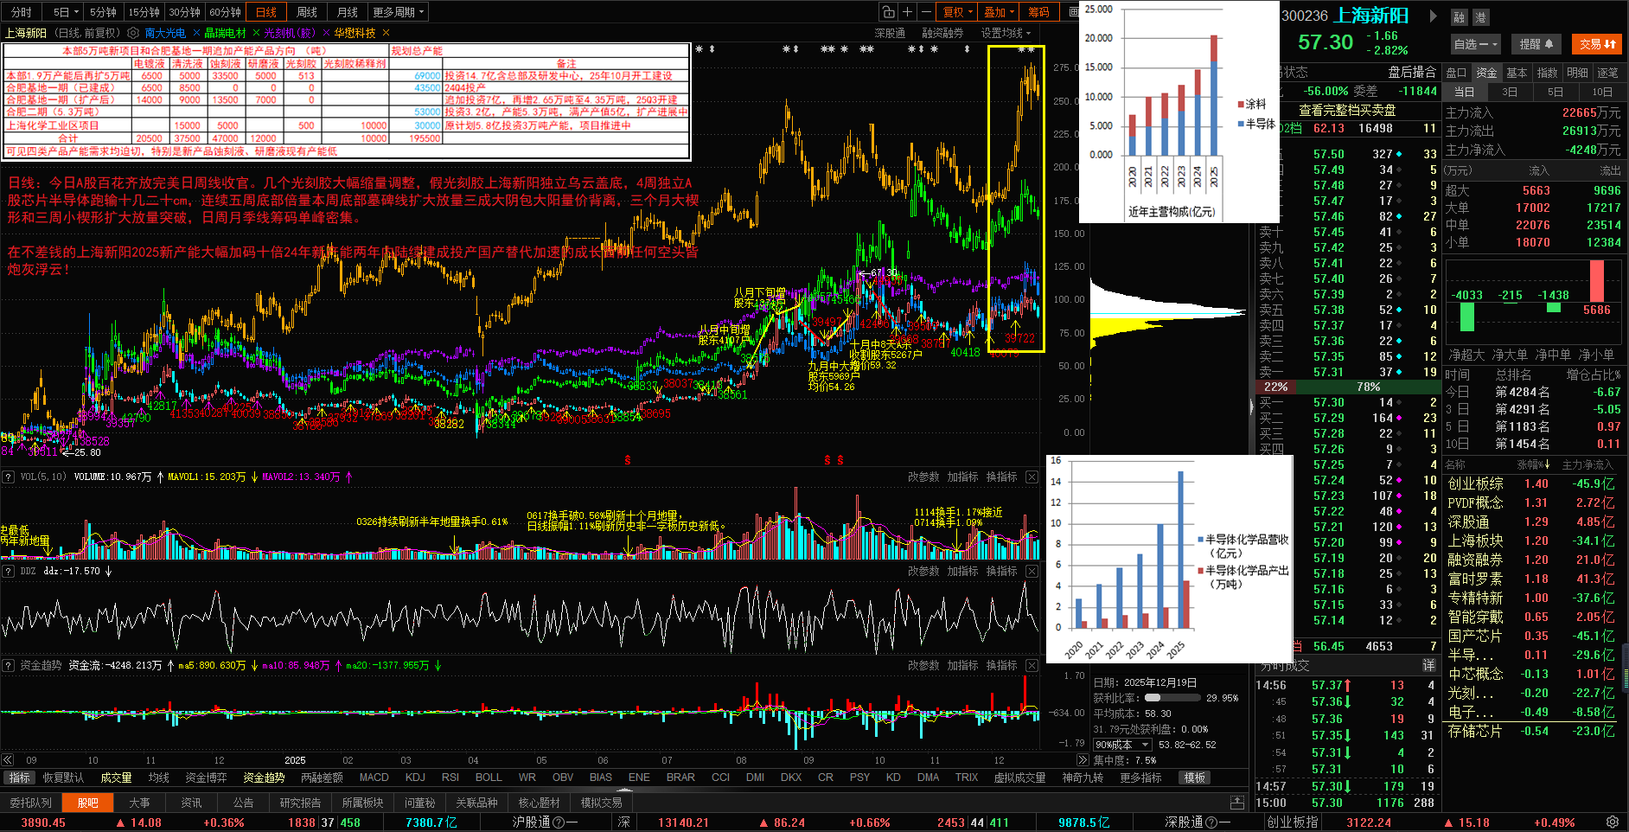Select the 月线 monthly period
The height and width of the screenshot is (832, 1629).
point(348,12)
